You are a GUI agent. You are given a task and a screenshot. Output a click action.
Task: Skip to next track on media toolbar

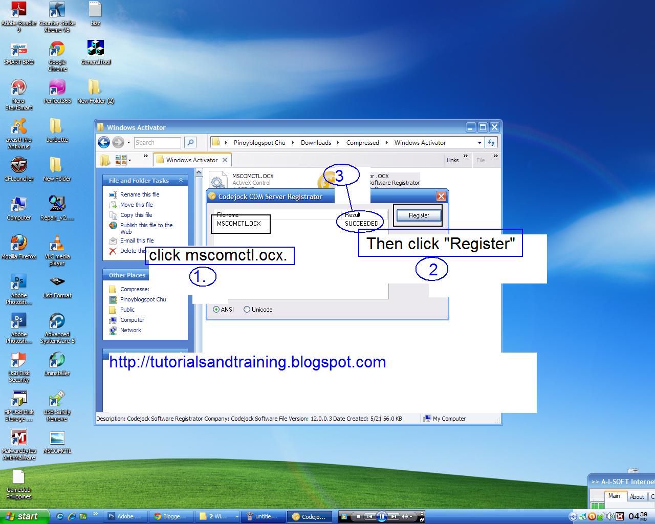(x=393, y=517)
